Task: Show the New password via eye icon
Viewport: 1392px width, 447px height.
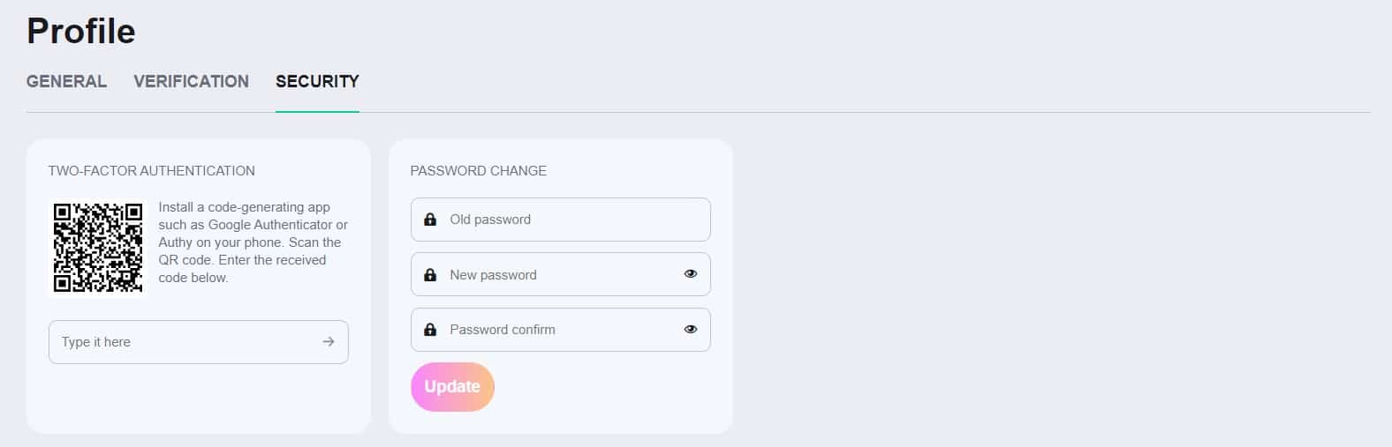Action: click(x=691, y=274)
